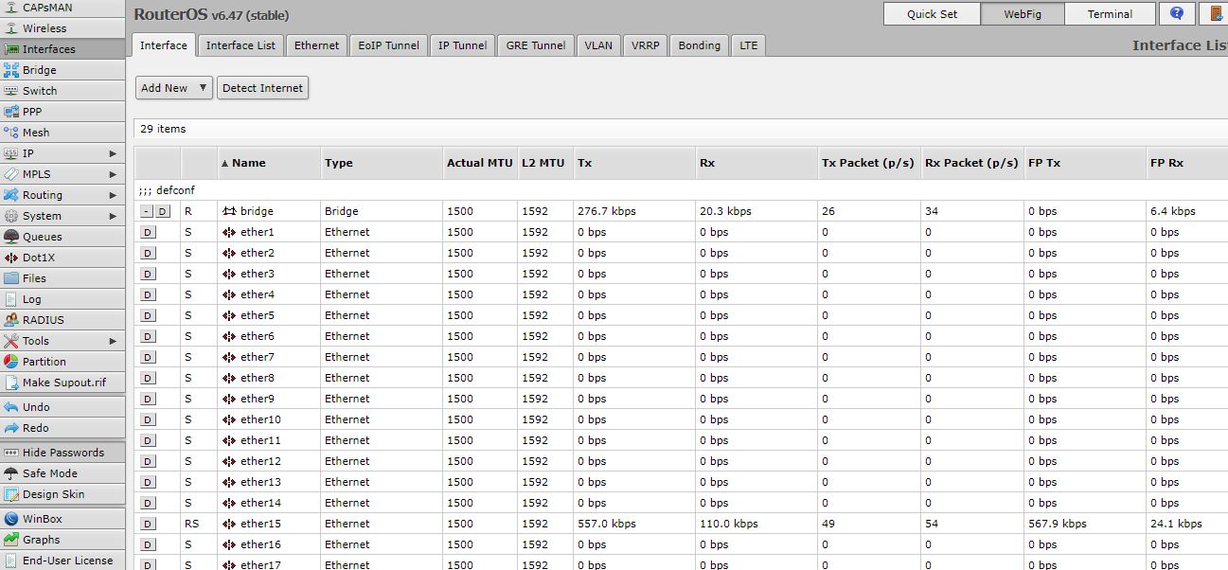Screen dimensions: 1228x570
Task: Open the Graphs sidebar entry
Action: (x=41, y=540)
